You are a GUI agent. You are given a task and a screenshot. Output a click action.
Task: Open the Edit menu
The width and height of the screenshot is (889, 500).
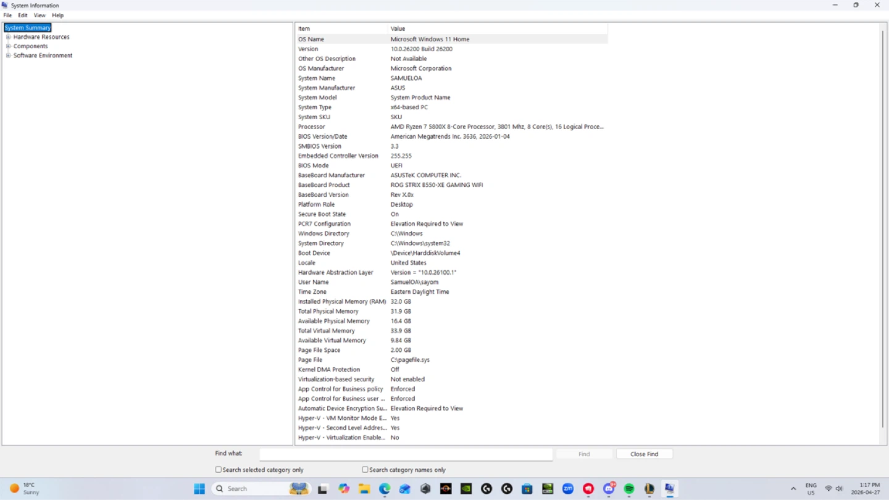point(23,15)
